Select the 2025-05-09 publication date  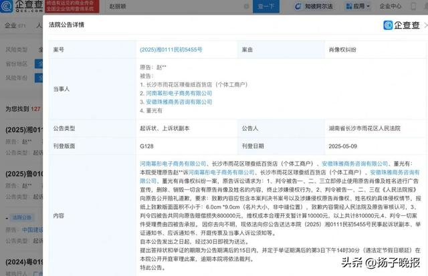[343, 146]
